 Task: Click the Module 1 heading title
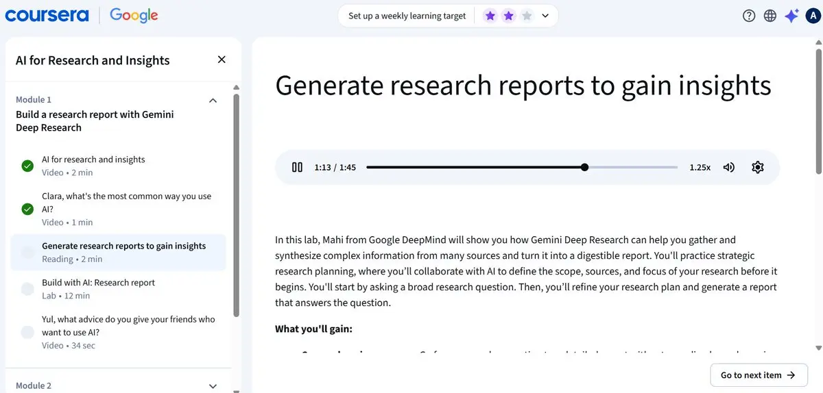pos(95,121)
